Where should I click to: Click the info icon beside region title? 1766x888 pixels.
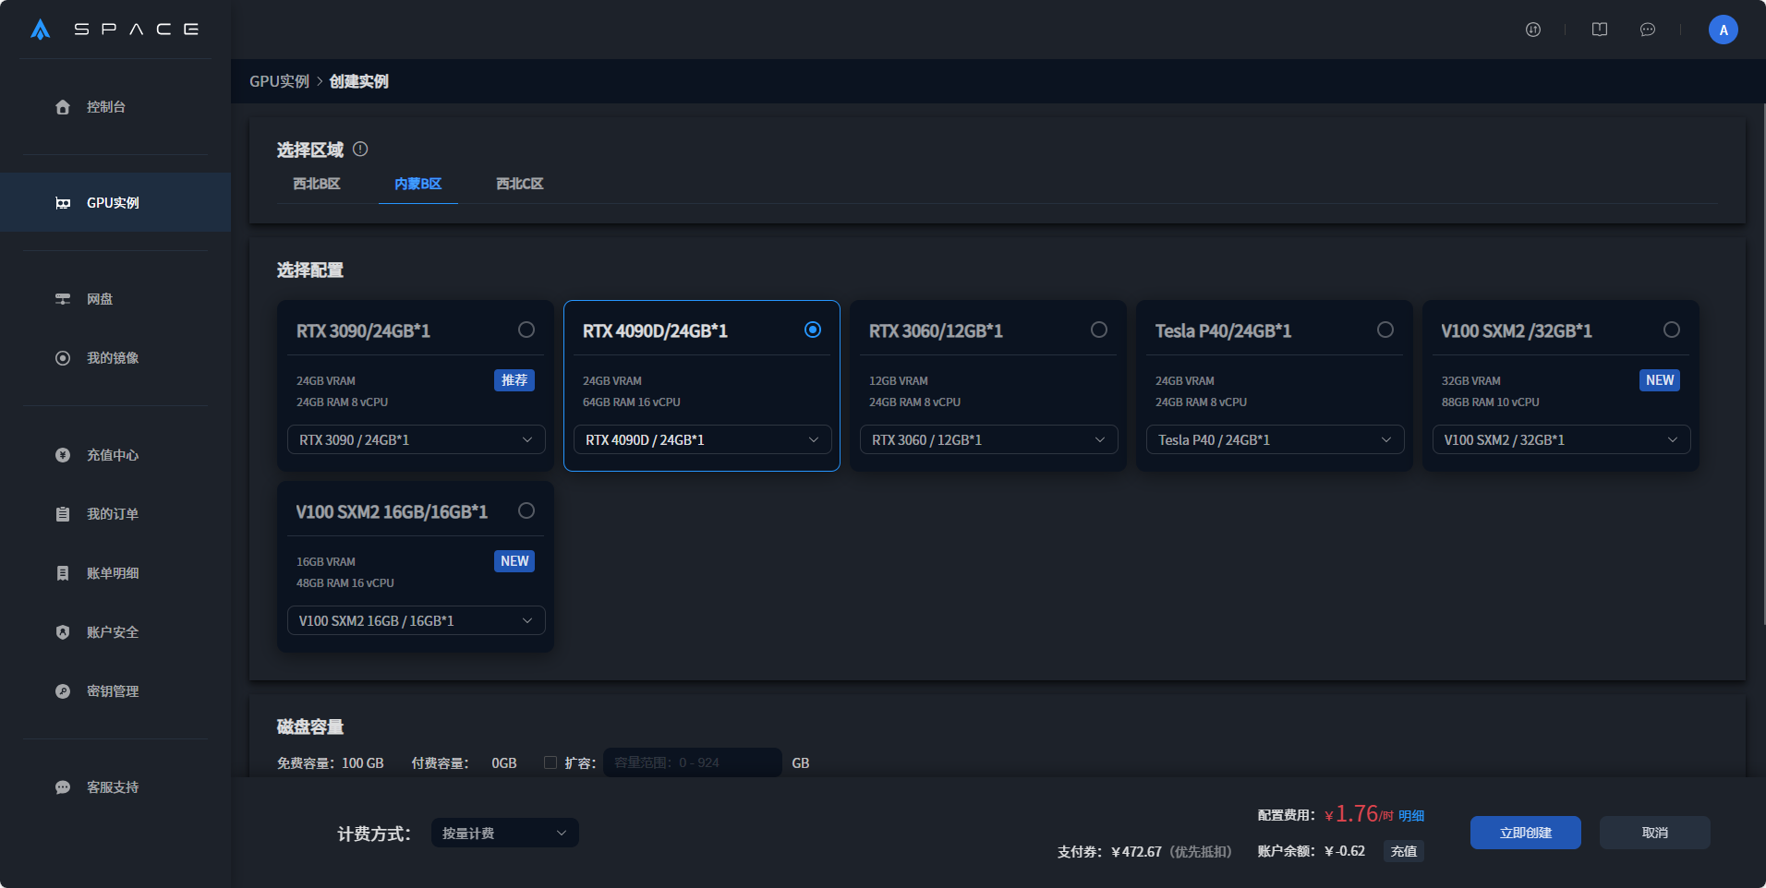(x=361, y=149)
